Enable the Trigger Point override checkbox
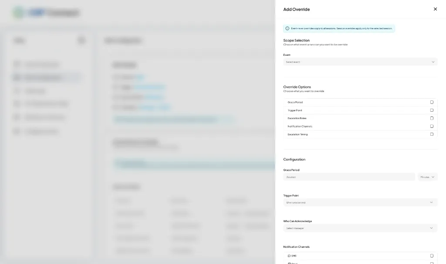The image size is (446, 264). pyautogui.click(x=432, y=110)
